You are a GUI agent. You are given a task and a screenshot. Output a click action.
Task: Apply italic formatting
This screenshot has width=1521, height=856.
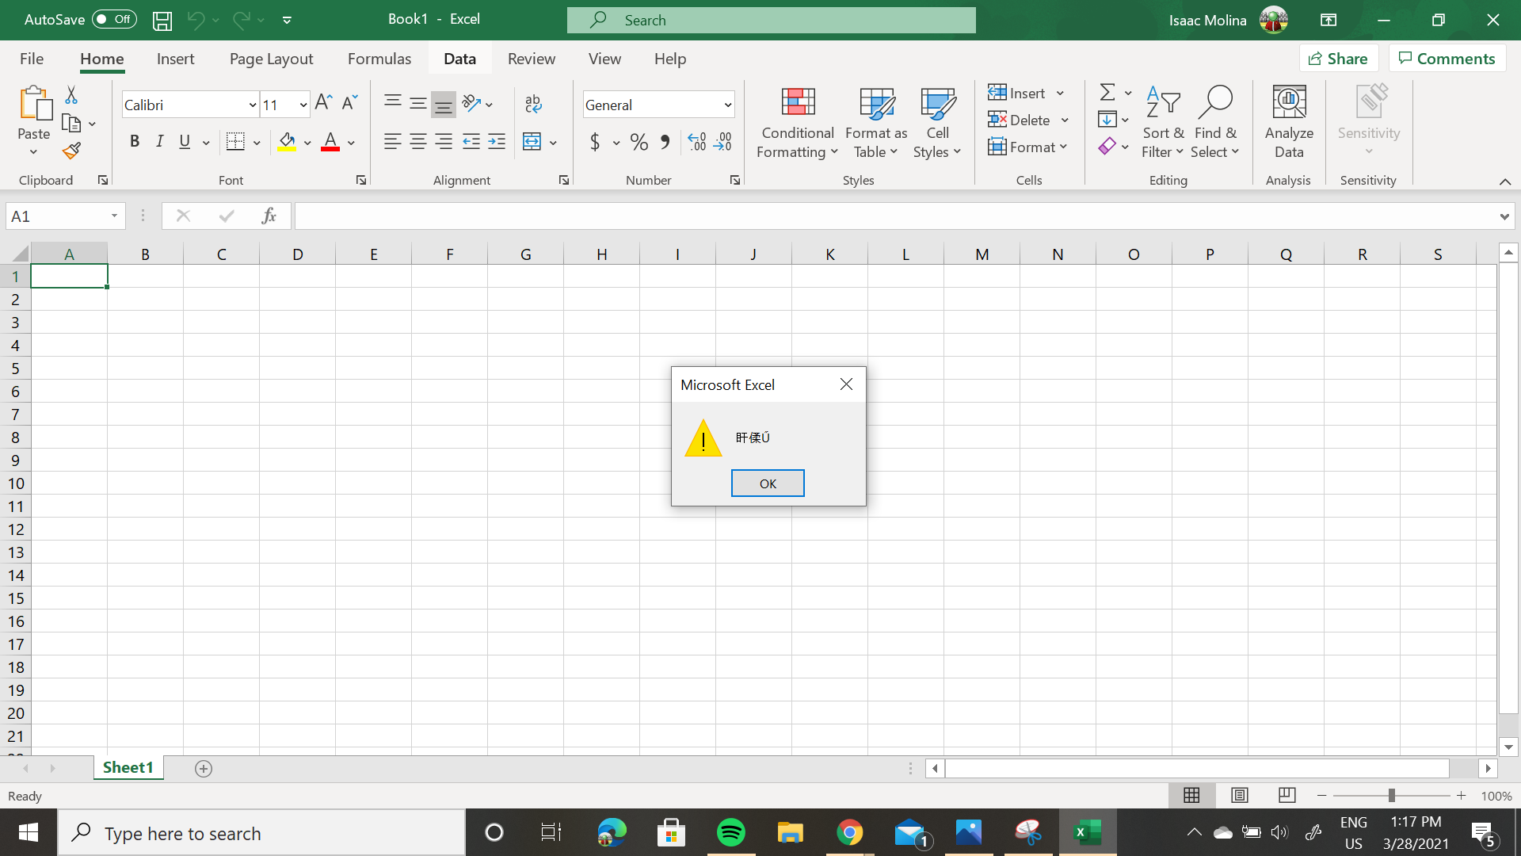[x=159, y=141]
